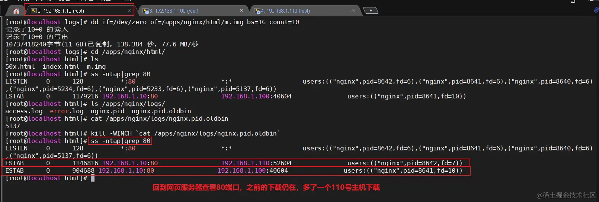This screenshot has width=599, height=202.
Task: Switch to tab 4. 192.168.1.110 (root)
Action: click(304, 11)
